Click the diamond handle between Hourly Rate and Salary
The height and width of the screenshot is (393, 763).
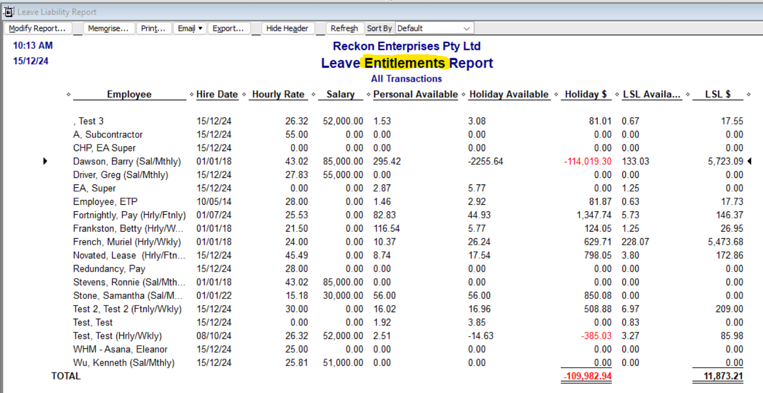point(313,95)
